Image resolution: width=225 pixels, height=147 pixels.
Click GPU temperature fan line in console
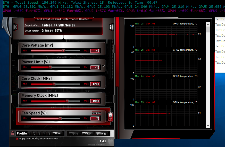(x=114, y=11)
